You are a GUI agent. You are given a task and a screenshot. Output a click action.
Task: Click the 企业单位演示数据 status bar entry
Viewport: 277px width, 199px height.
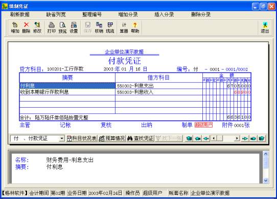point(210,193)
